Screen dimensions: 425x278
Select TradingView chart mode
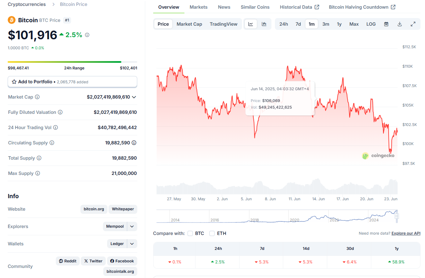[224, 24]
